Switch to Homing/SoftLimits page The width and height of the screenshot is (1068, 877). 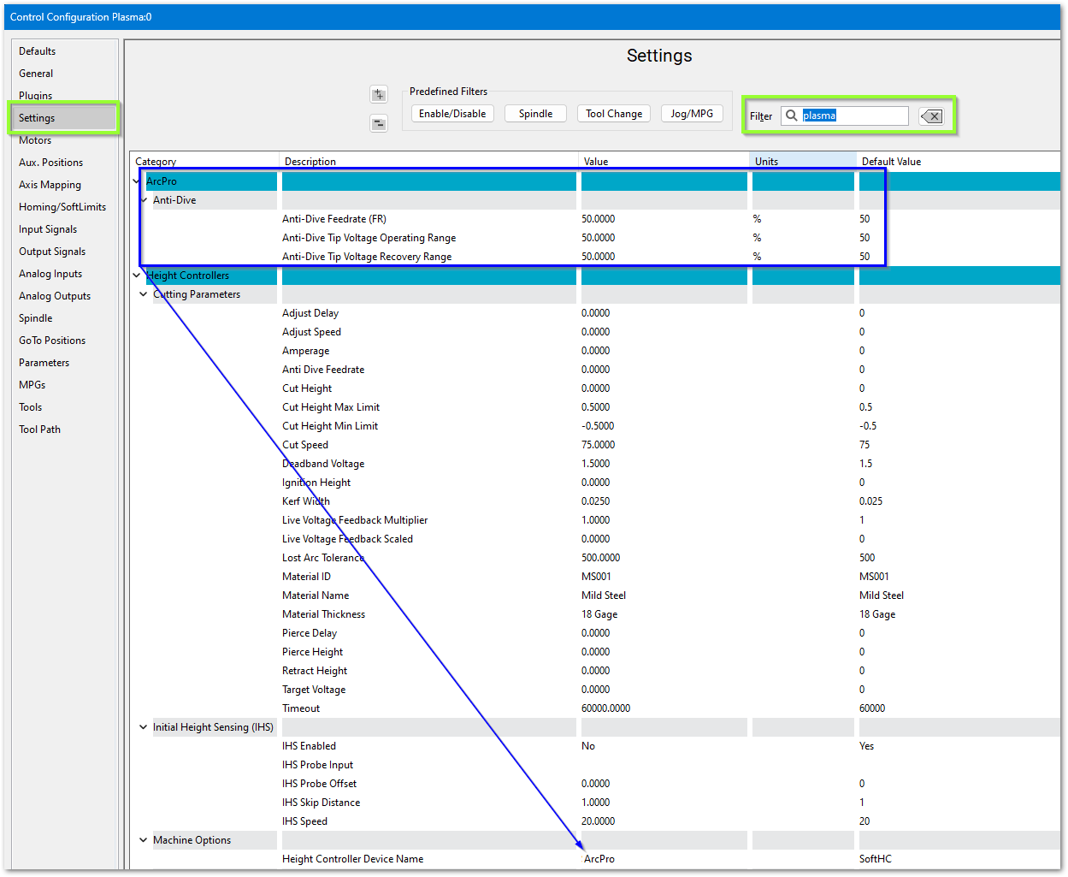click(x=62, y=207)
